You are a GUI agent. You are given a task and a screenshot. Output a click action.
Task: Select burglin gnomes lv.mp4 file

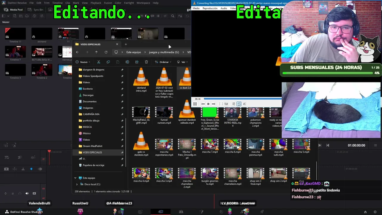click(x=210, y=176)
